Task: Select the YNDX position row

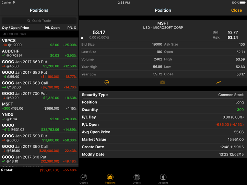Action: (39, 117)
